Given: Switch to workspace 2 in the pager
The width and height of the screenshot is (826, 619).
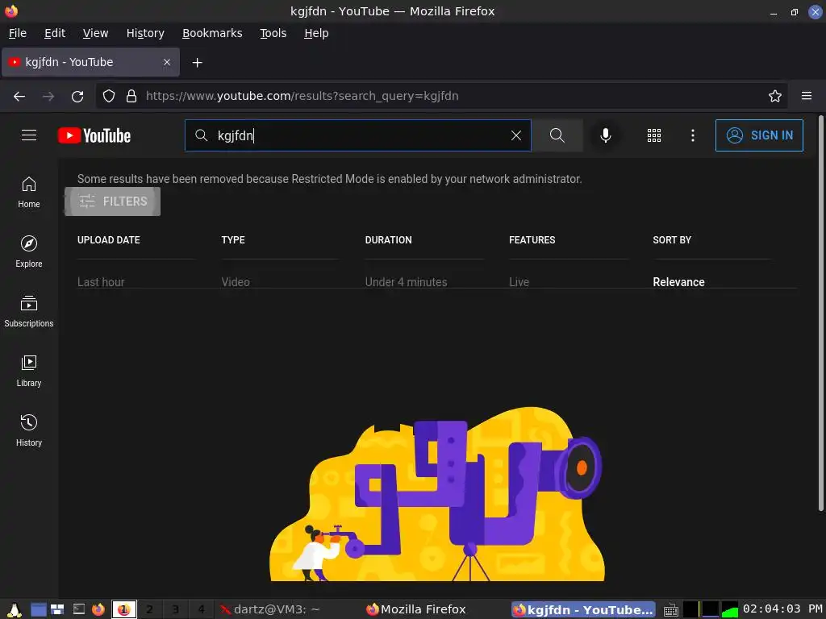Looking at the screenshot, I should [x=149, y=609].
